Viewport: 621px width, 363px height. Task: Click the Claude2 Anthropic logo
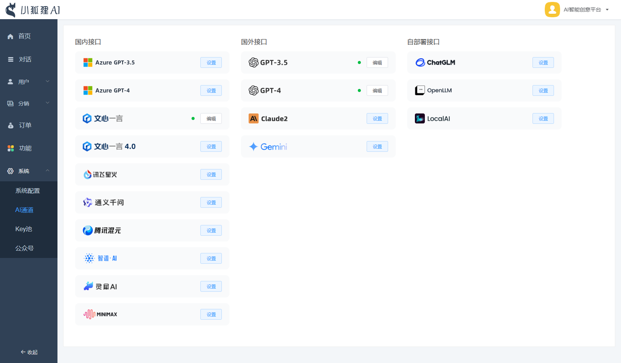(x=254, y=118)
